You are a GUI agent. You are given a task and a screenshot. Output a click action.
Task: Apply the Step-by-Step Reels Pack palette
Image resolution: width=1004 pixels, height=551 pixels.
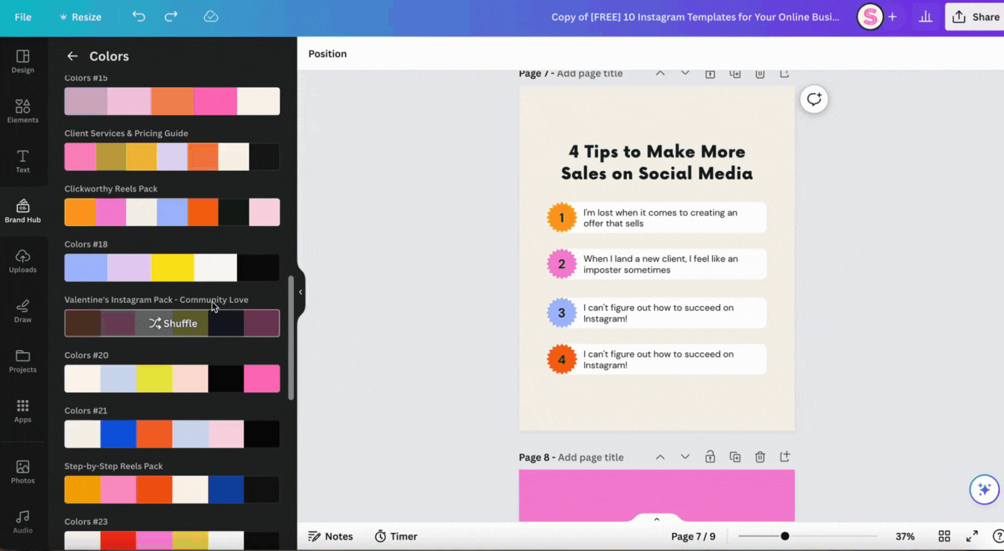coord(173,489)
